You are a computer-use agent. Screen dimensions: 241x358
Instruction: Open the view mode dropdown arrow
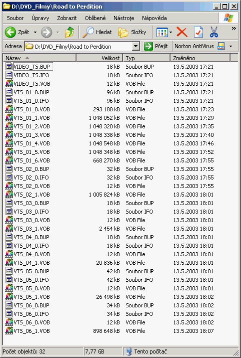170,32
